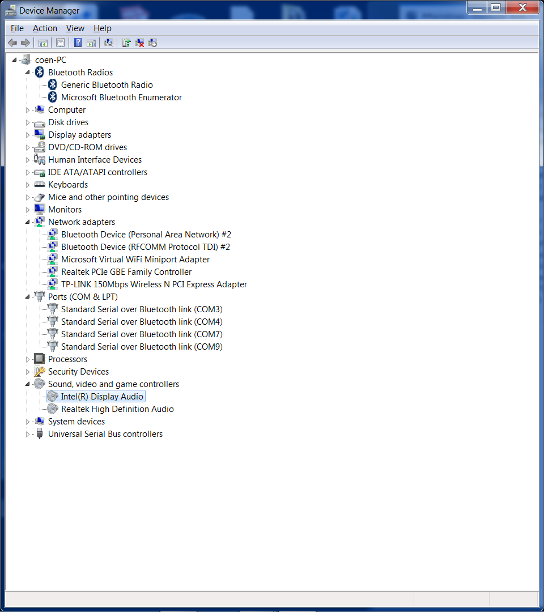This screenshot has width=544, height=612.
Task: Click the Security Devices key icon
Action: pos(40,371)
